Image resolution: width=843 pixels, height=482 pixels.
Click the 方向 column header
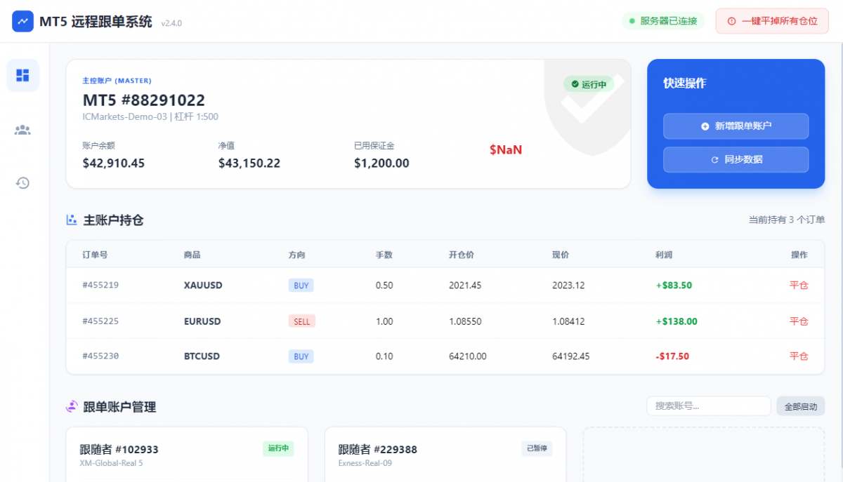click(297, 255)
